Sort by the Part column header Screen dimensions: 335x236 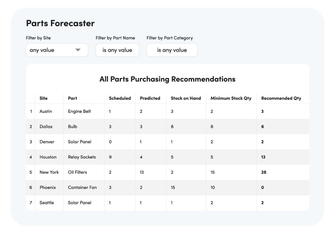pyautogui.click(x=72, y=98)
